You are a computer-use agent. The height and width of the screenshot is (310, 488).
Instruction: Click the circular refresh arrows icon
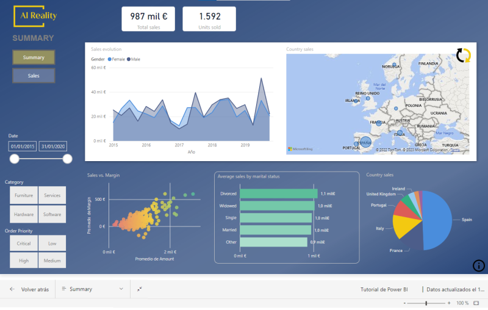coord(464,56)
